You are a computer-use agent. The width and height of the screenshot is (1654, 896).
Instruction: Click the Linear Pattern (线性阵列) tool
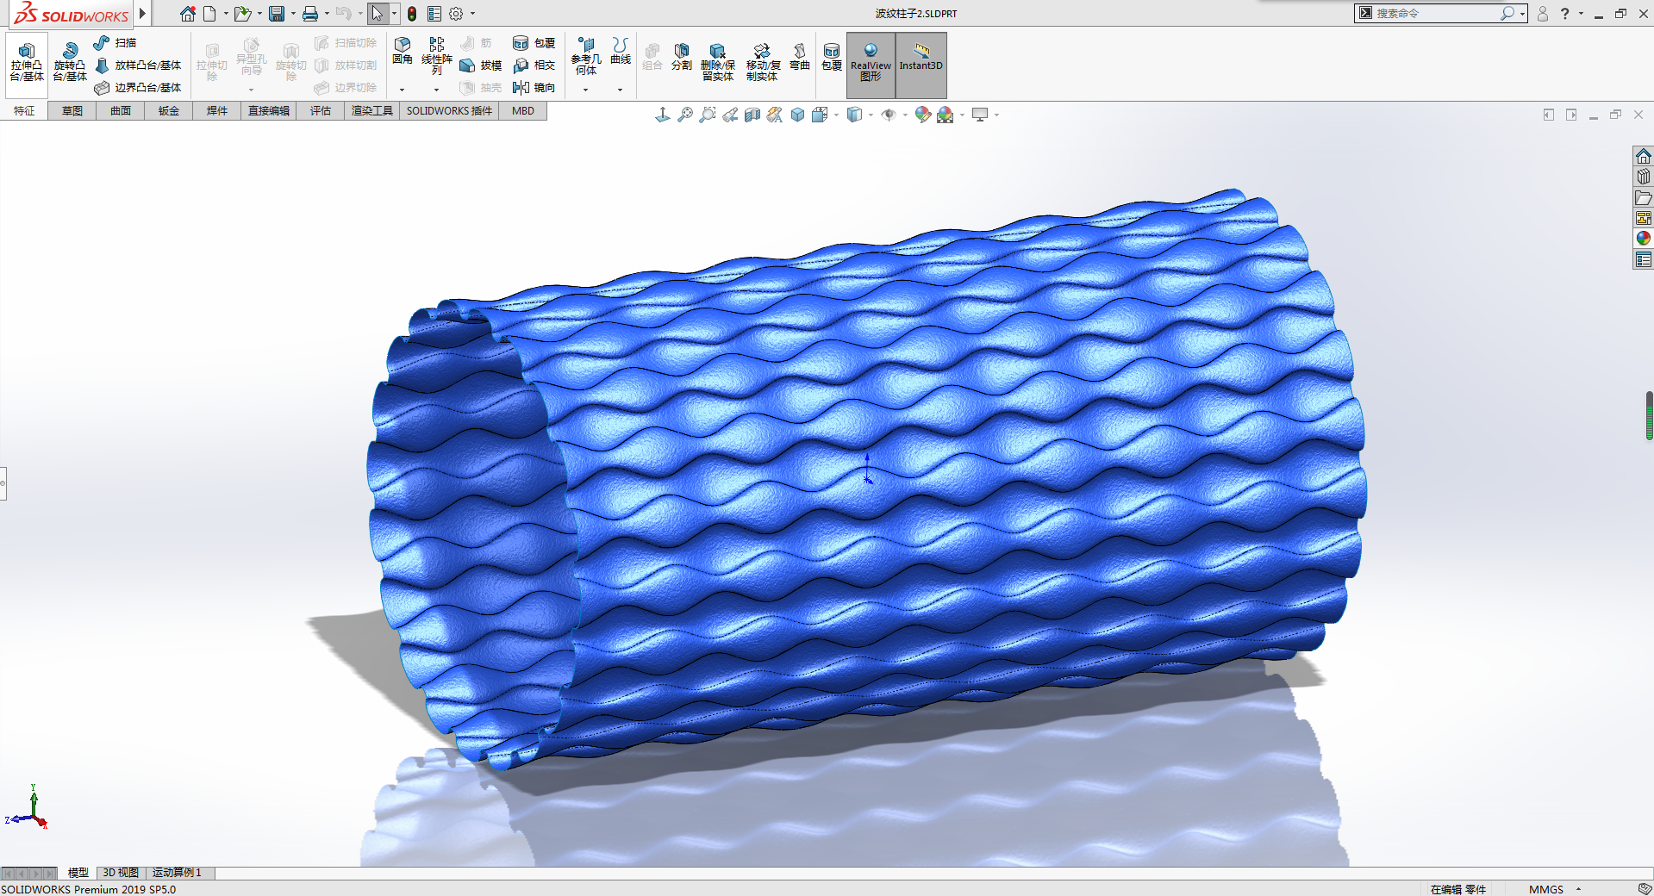point(437,55)
